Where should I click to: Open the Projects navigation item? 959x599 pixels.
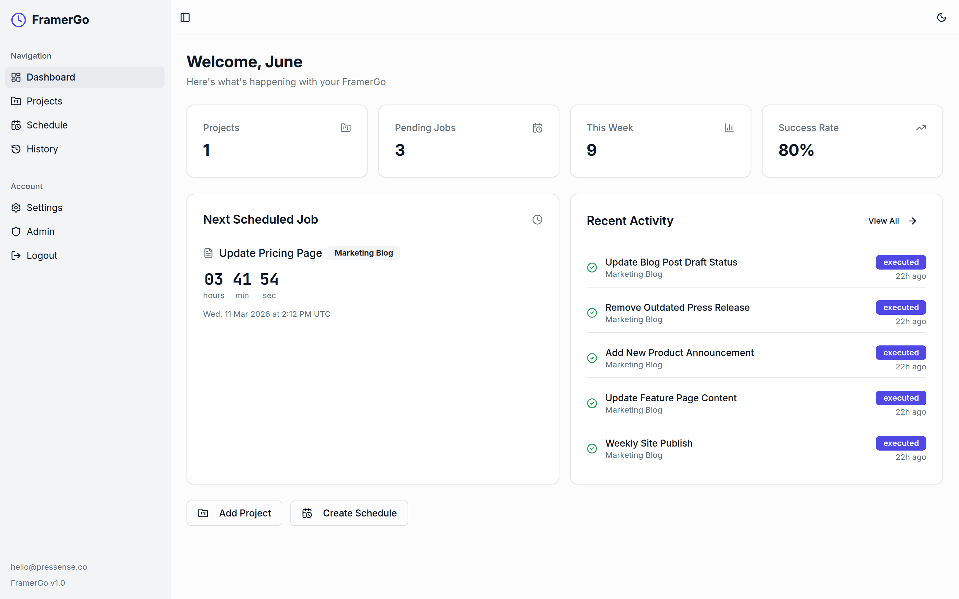pyautogui.click(x=44, y=101)
